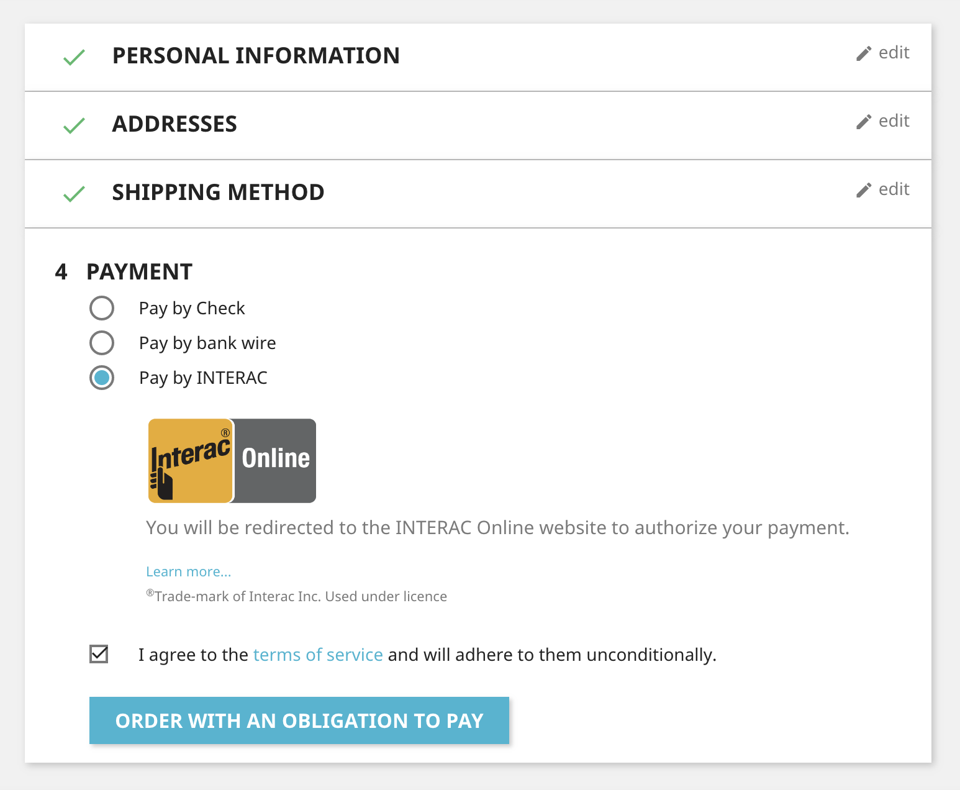Follow the Learn more... link
Screen dimensions: 960x790
[189, 571]
